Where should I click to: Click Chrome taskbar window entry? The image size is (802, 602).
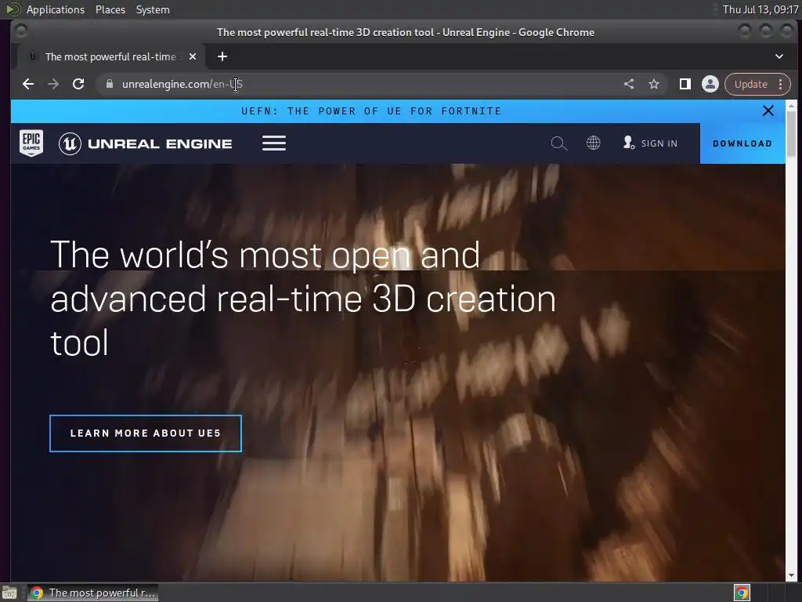coord(93,593)
